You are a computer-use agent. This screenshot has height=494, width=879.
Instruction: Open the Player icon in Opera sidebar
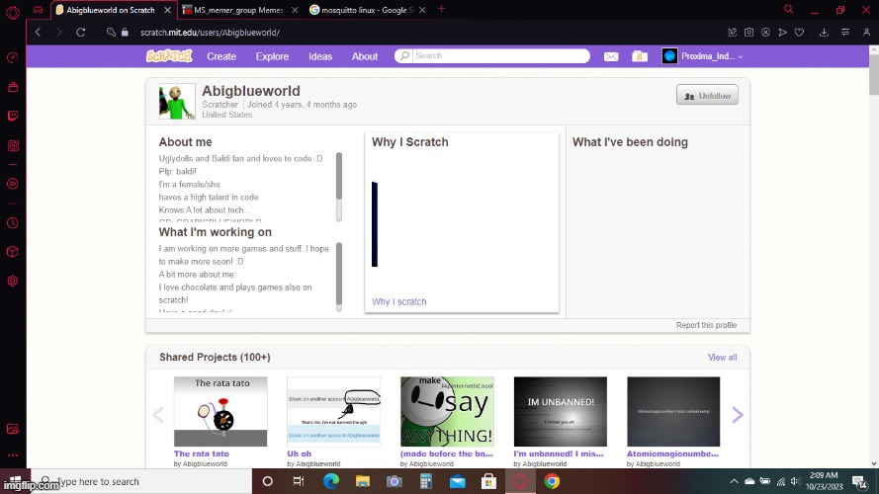12,185
